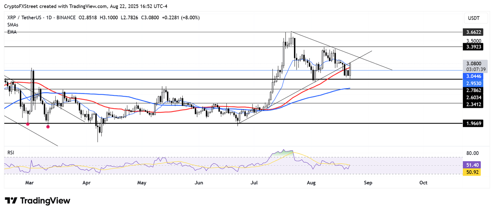
Task: Click the right pink dot marker
Action: coord(48,126)
